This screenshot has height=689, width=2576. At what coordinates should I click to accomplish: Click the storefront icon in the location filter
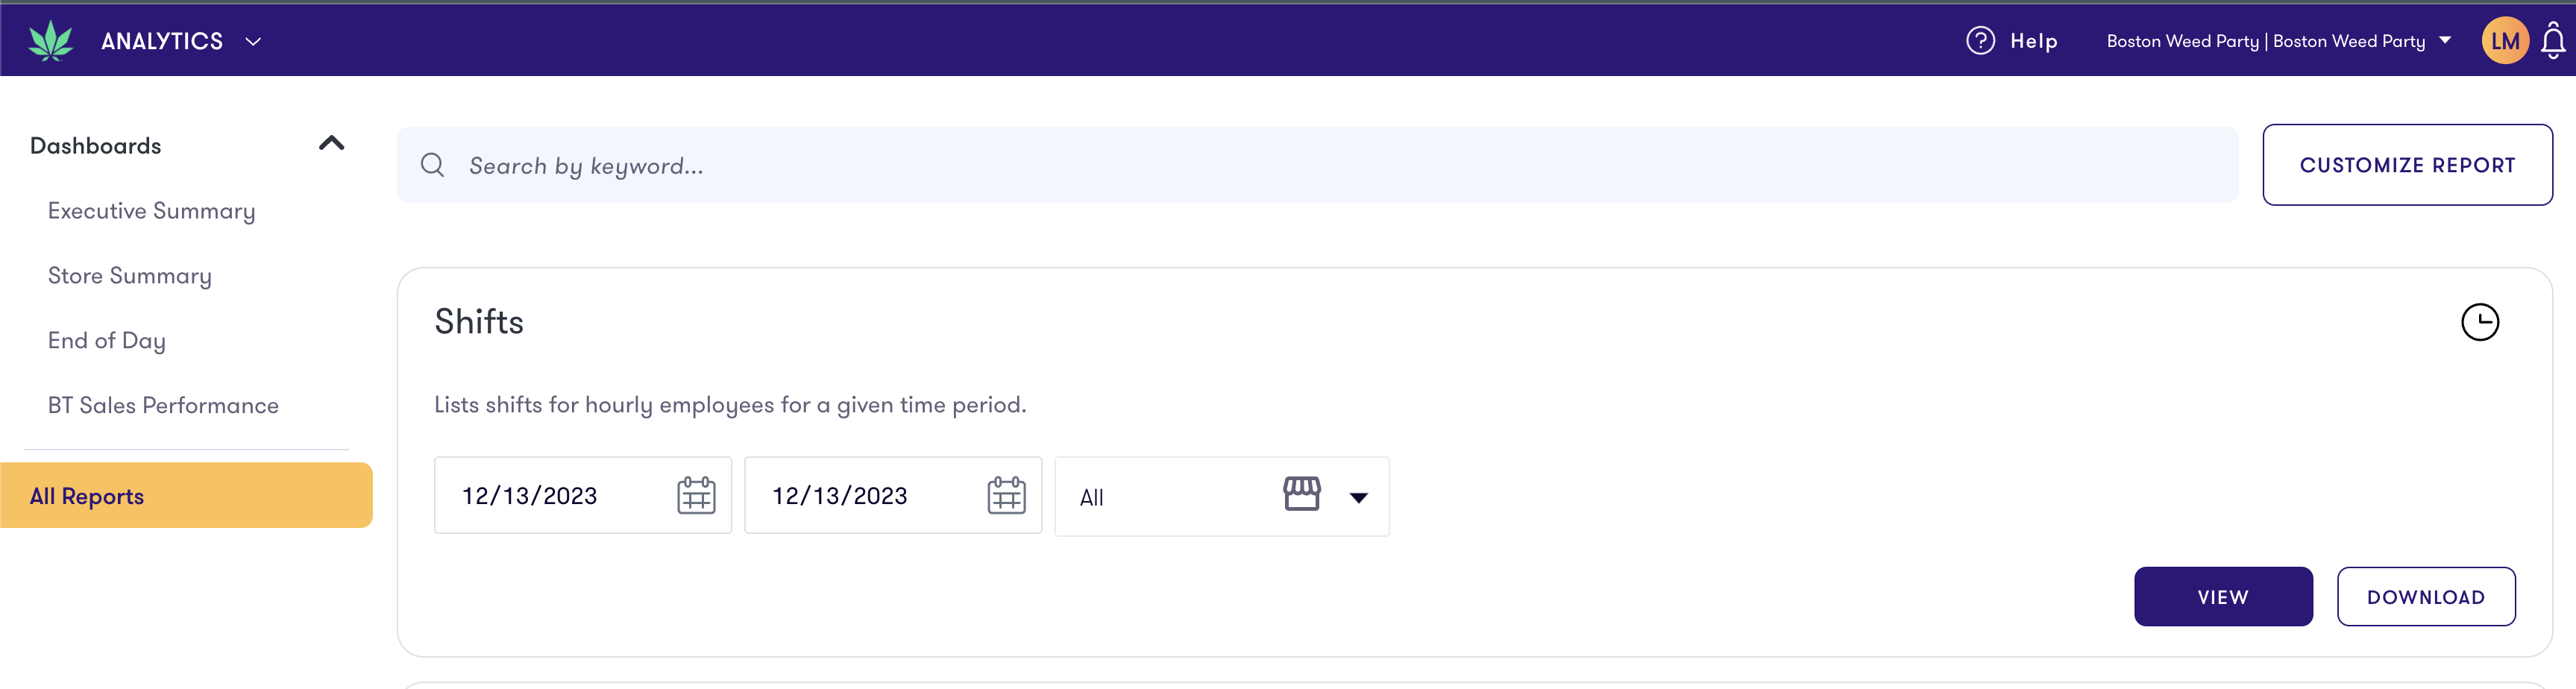[x=1304, y=495]
